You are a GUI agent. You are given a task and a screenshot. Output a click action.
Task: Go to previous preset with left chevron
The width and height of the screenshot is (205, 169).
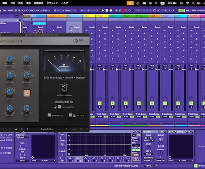[x=28, y=129]
